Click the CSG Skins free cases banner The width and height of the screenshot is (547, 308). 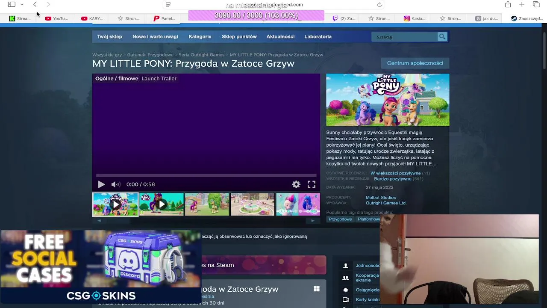[x=101, y=267]
